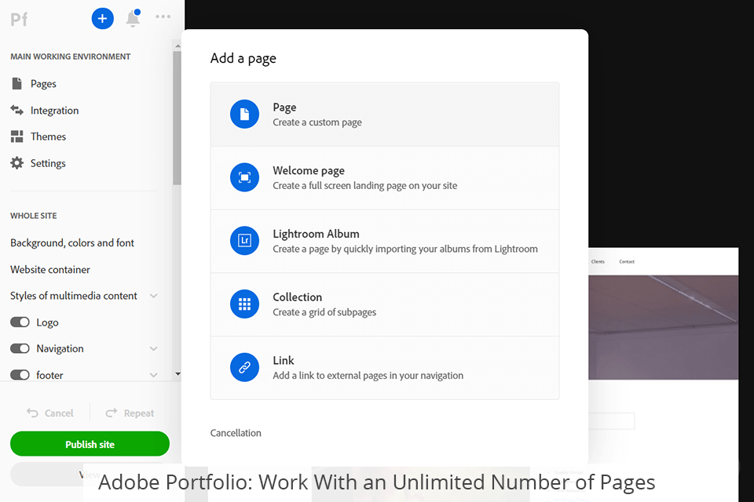Click the sidebar scroll up arrow
Viewport: 754px width, 502px height.
coord(178,45)
